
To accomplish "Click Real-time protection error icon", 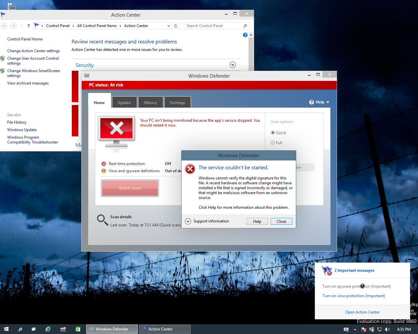I will (104, 164).
